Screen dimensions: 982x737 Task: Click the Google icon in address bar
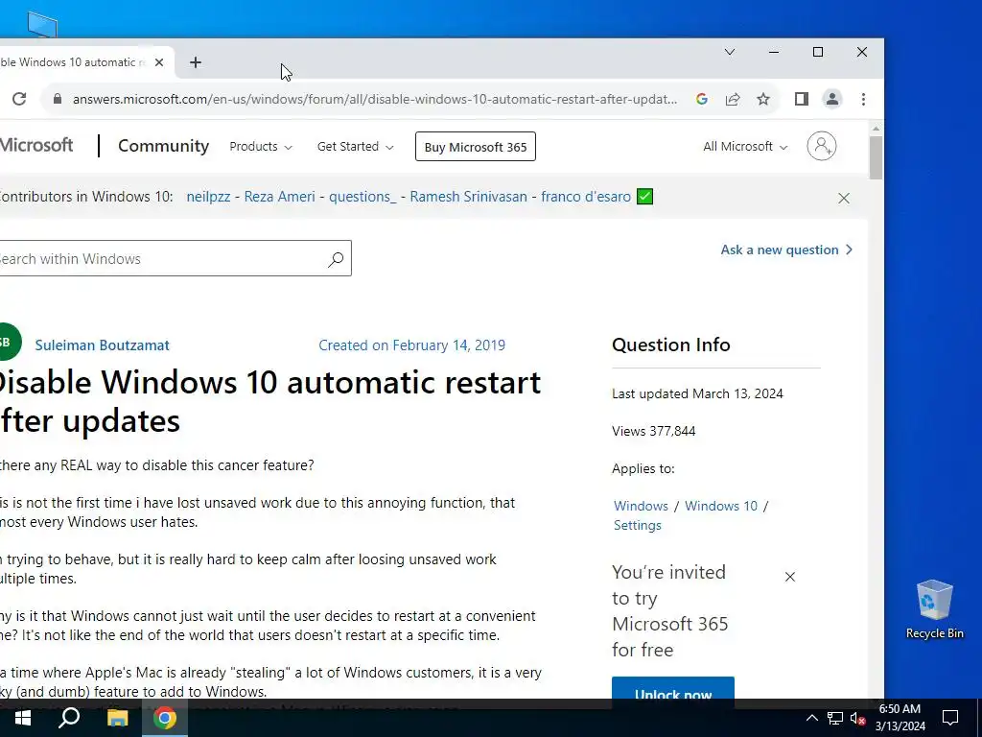pos(701,99)
